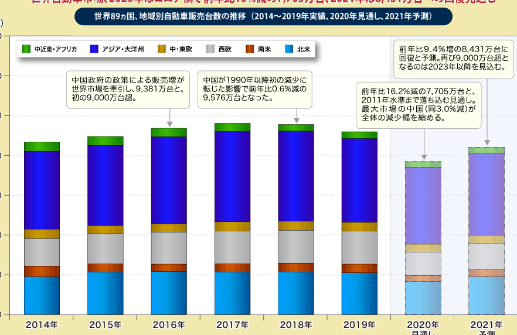Image resolution: width=517 pixels, height=335 pixels.
Task: Click the 2020 callout about 7,705万台
Action: [x=419, y=104]
